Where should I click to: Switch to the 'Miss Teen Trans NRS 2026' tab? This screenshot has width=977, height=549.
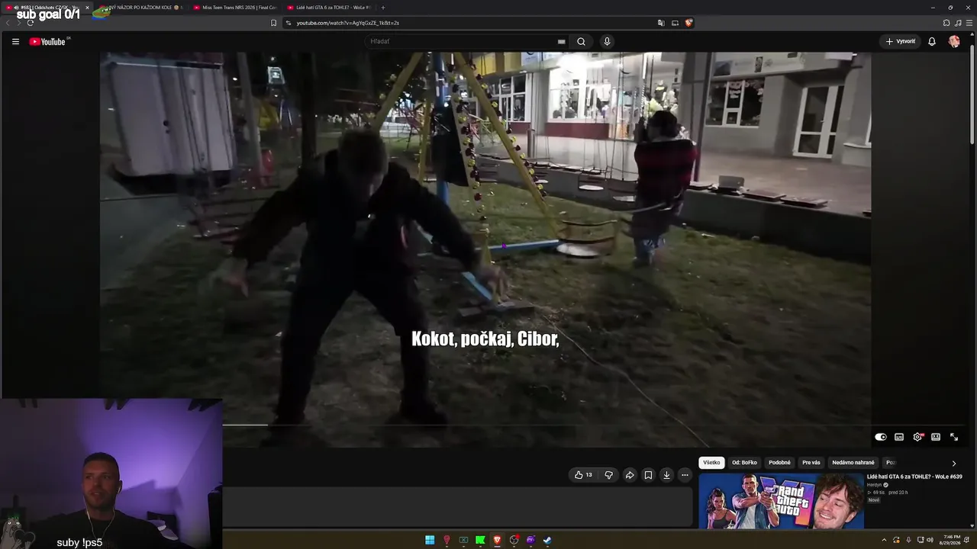pos(234,8)
